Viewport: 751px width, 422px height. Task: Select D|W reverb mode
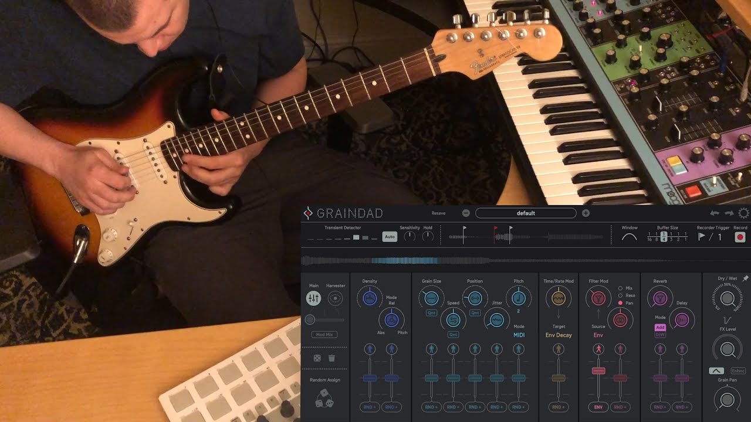[660, 335]
